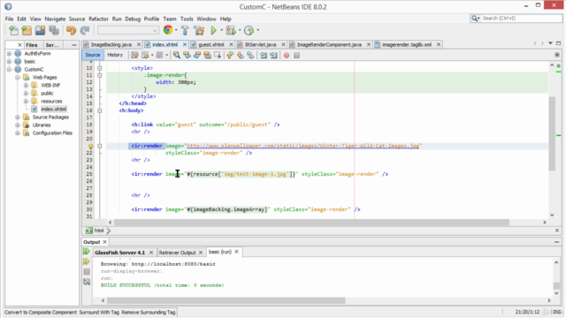Image resolution: width=566 pixels, height=318 pixels.
Task: Open Run Project dropdown arrow
Action: (x=221, y=31)
